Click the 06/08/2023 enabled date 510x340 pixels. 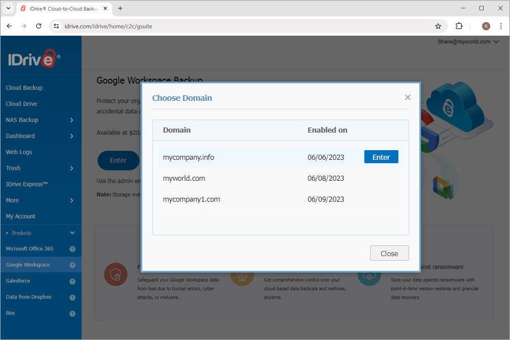coord(326,178)
